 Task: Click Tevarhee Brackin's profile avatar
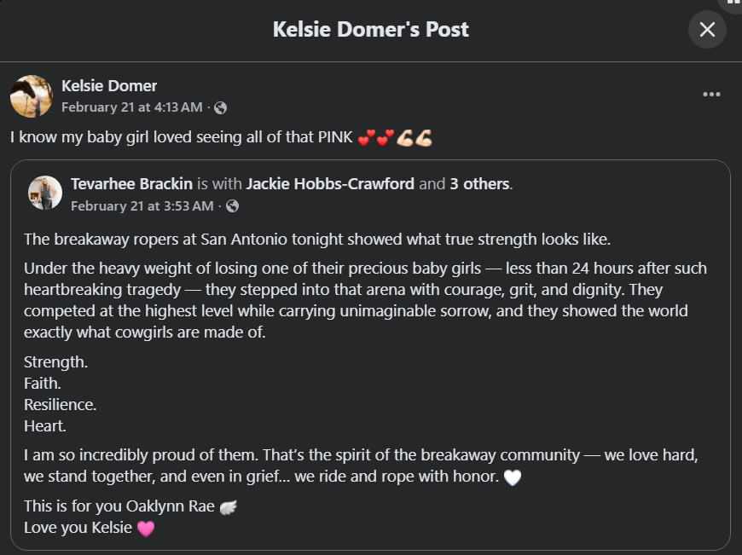(45, 193)
